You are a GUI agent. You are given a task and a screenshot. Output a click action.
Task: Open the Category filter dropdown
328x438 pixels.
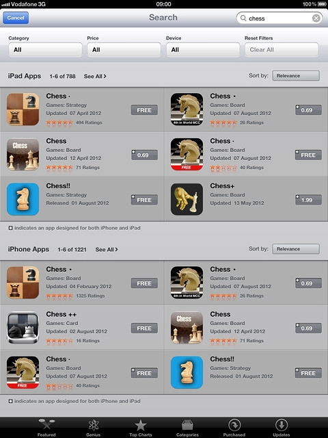(46, 50)
